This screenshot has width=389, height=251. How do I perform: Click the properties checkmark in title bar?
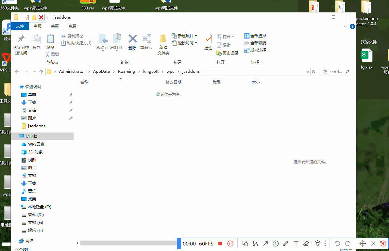click(x=27, y=17)
